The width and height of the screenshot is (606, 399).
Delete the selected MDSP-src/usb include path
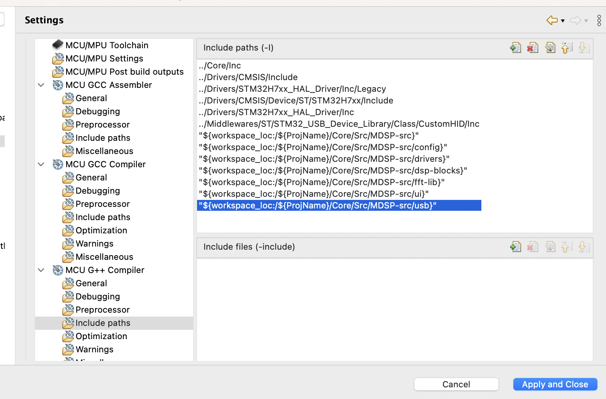(532, 48)
